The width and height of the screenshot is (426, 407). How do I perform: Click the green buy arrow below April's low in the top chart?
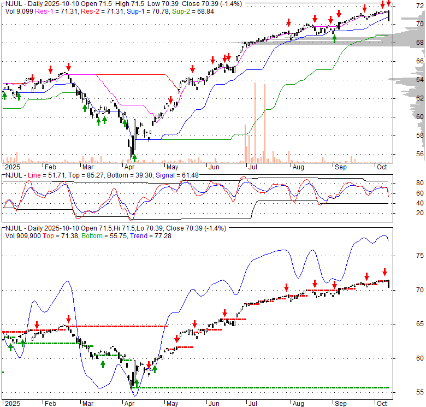tap(134, 158)
